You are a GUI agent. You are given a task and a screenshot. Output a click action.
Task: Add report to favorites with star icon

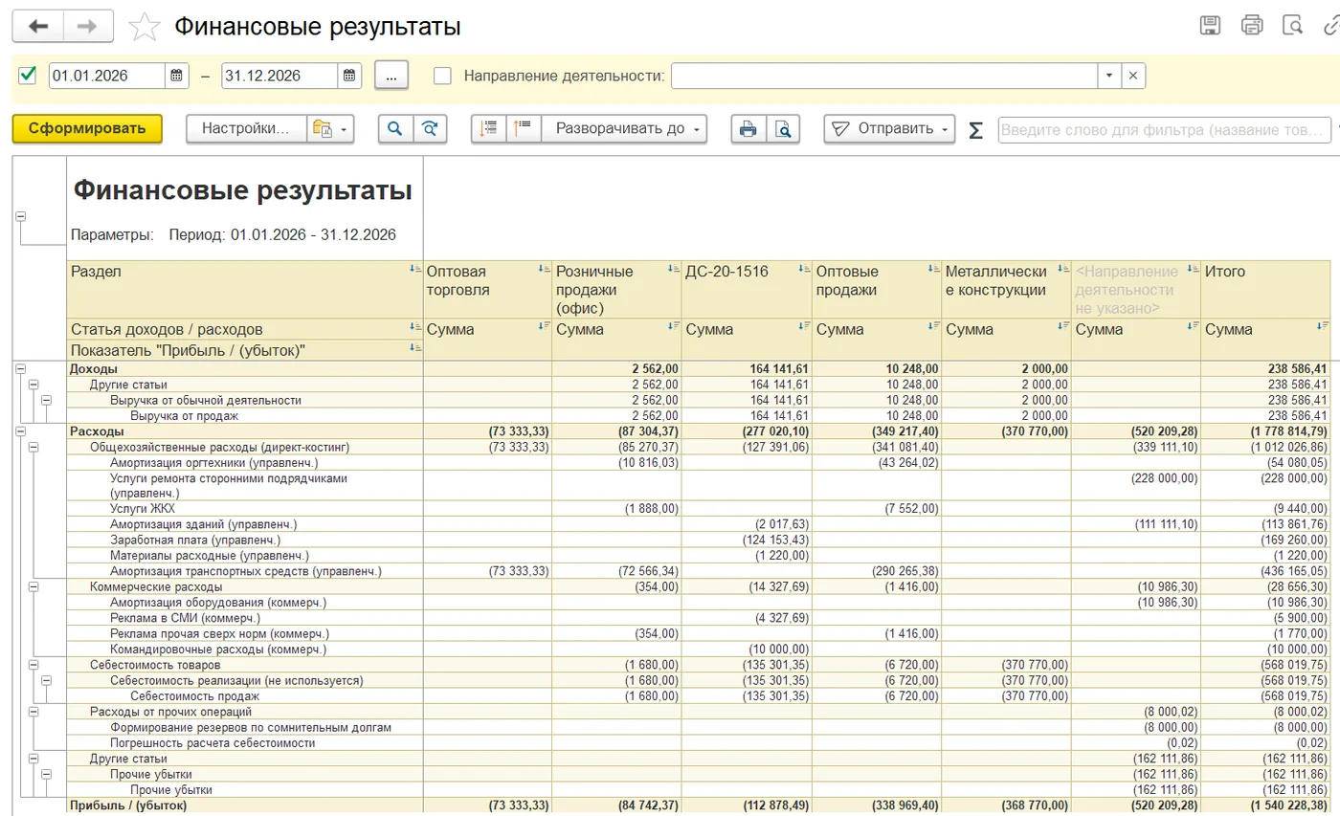[144, 27]
